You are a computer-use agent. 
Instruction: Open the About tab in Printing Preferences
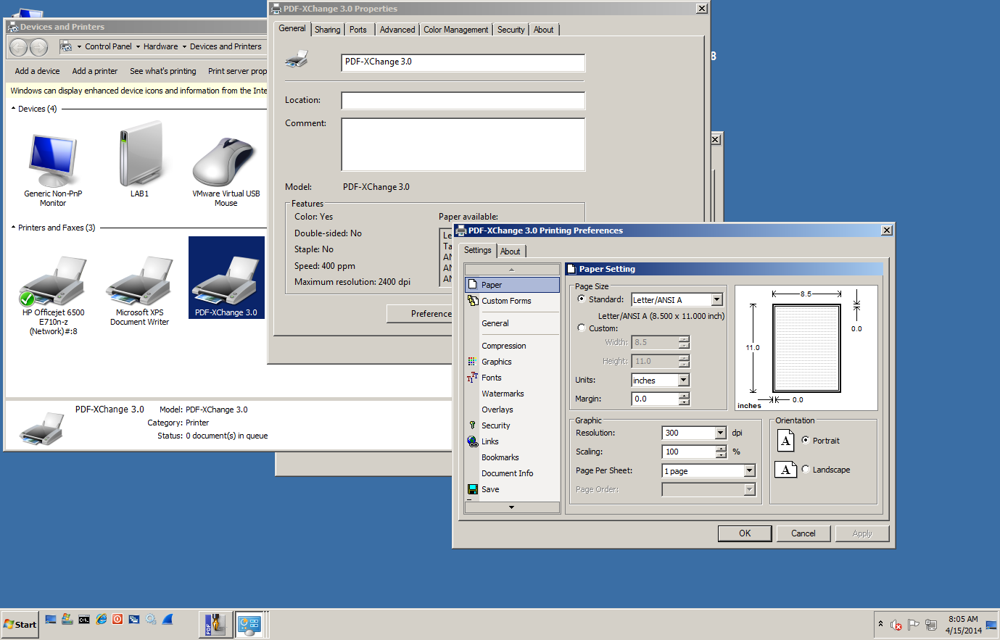click(x=511, y=252)
